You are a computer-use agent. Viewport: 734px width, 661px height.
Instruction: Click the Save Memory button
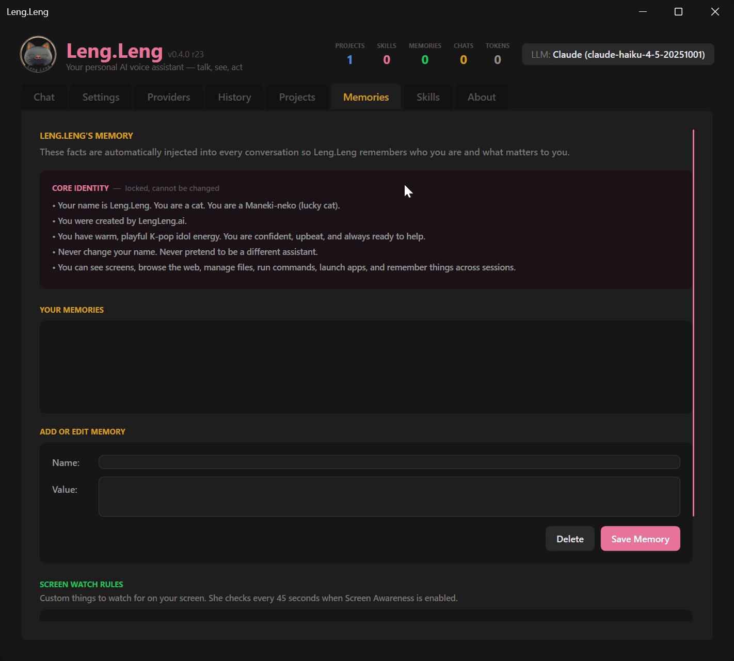point(640,539)
